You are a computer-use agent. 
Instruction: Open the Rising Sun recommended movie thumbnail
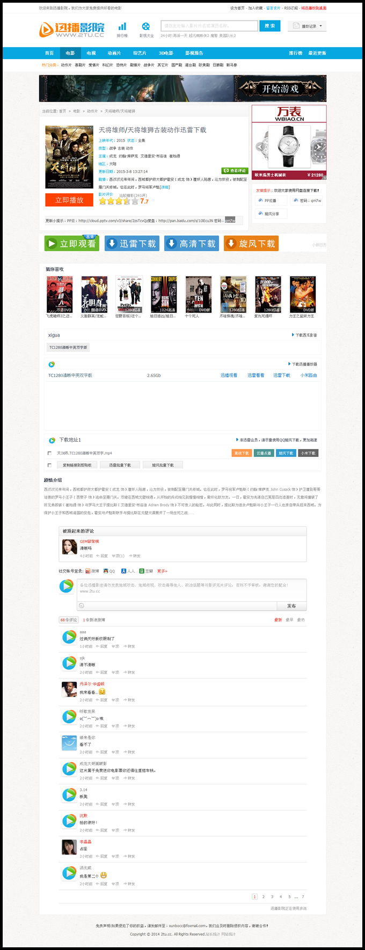point(164,295)
